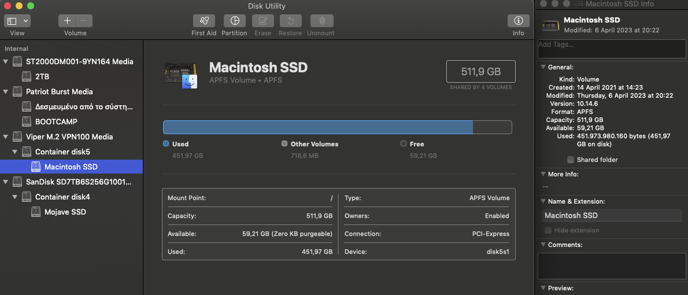Select the BOOTCAMP volume row
The width and height of the screenshot is (688, 295).
pos(72,121)
